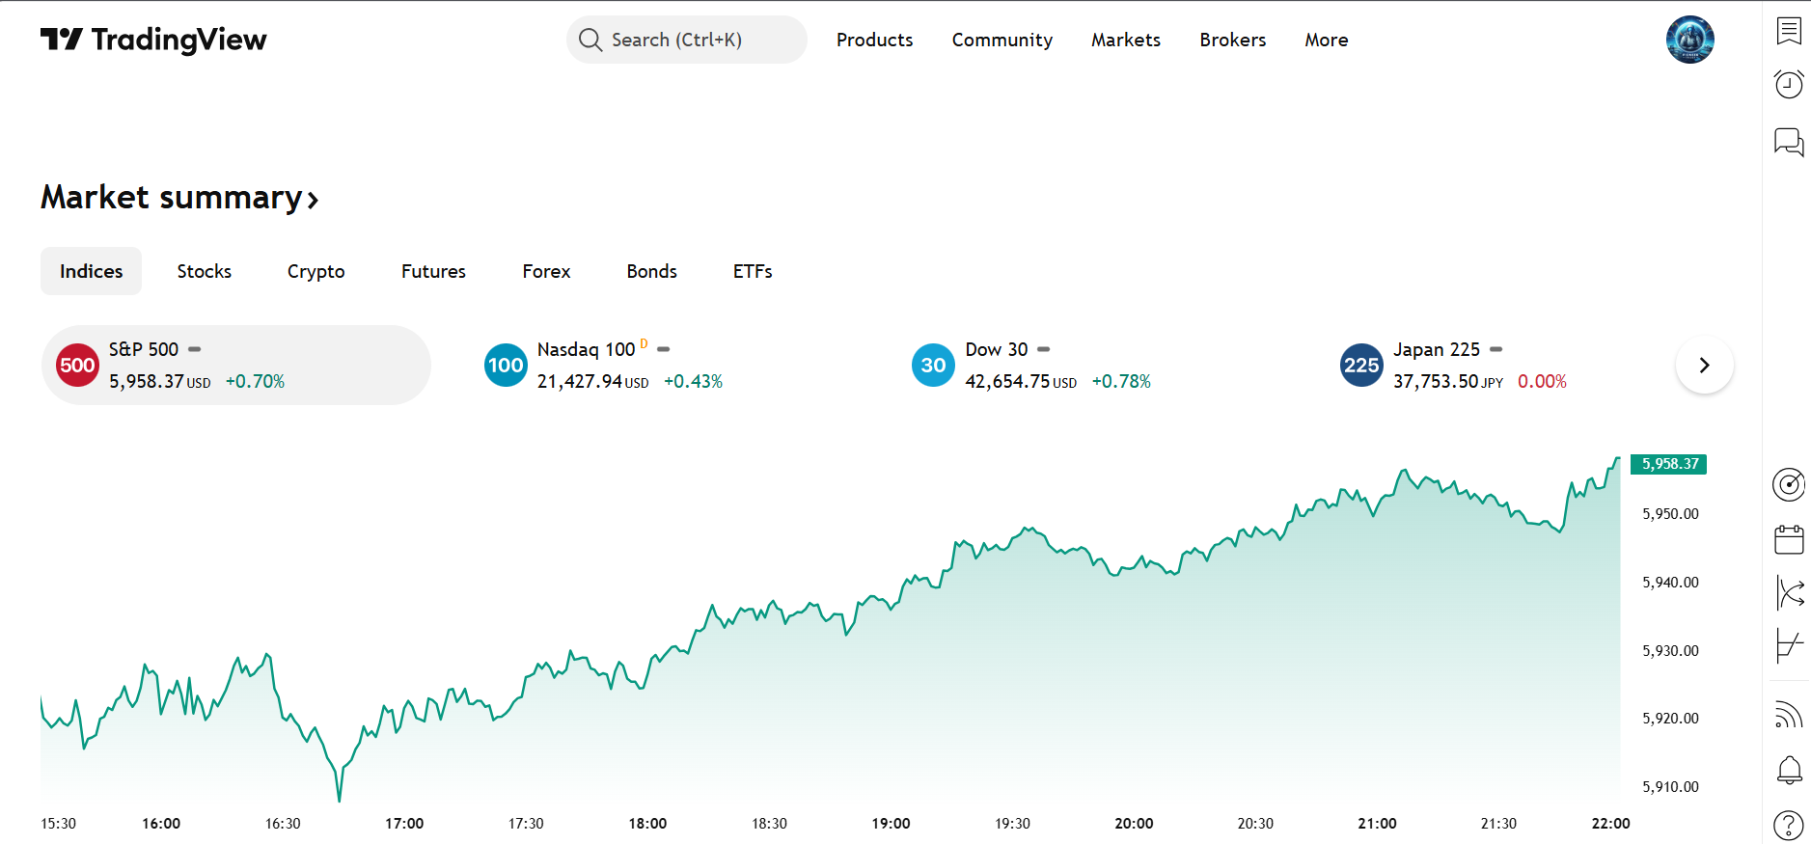
Task: Click the Japan 225 market status dash
Action: (1495, 349)
